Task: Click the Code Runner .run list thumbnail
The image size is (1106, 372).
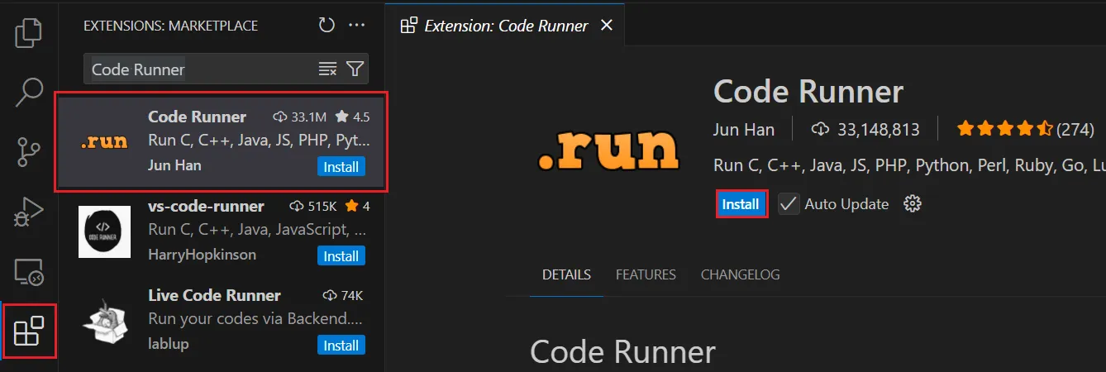Action: click(x=104, y=142)
